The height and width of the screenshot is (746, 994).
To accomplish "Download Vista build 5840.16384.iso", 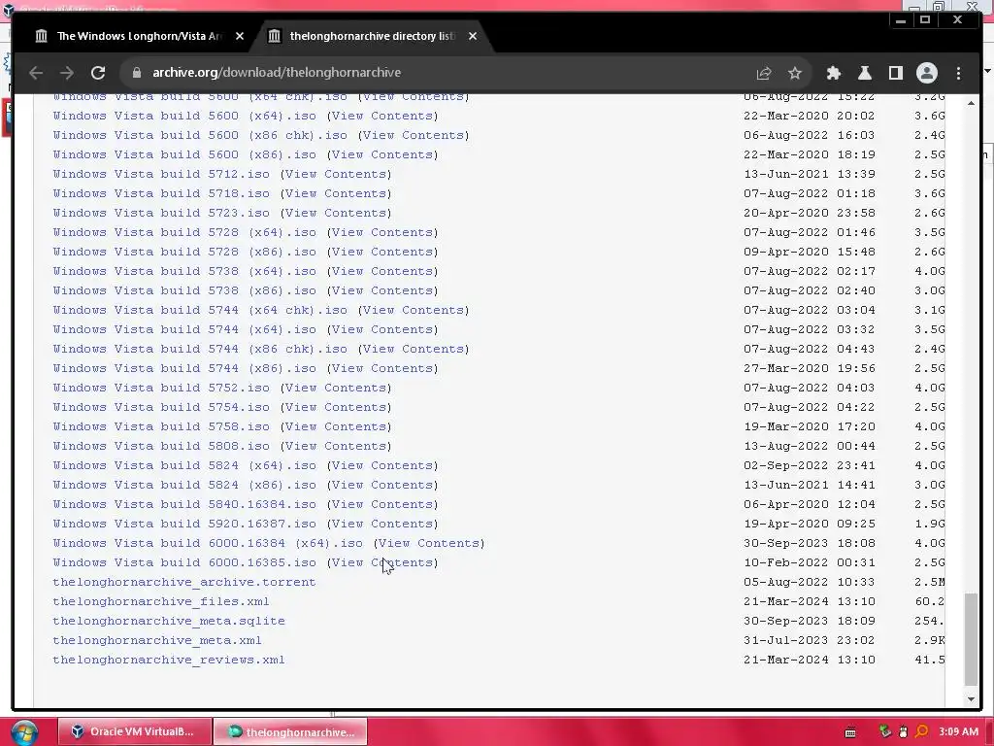I will coord(184,504).
